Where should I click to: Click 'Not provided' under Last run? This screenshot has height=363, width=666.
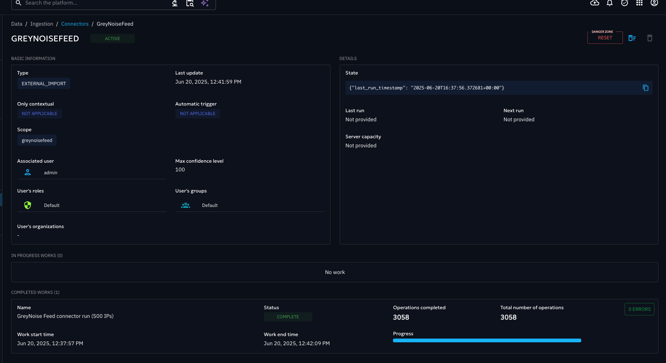(361, 120)
